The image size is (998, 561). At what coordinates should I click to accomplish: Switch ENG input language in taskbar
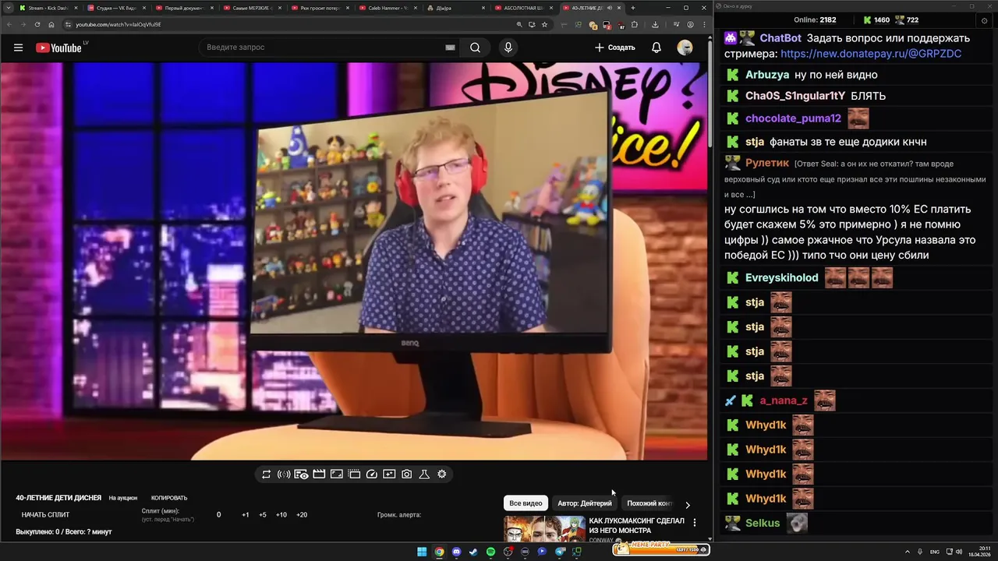[935, 552]
